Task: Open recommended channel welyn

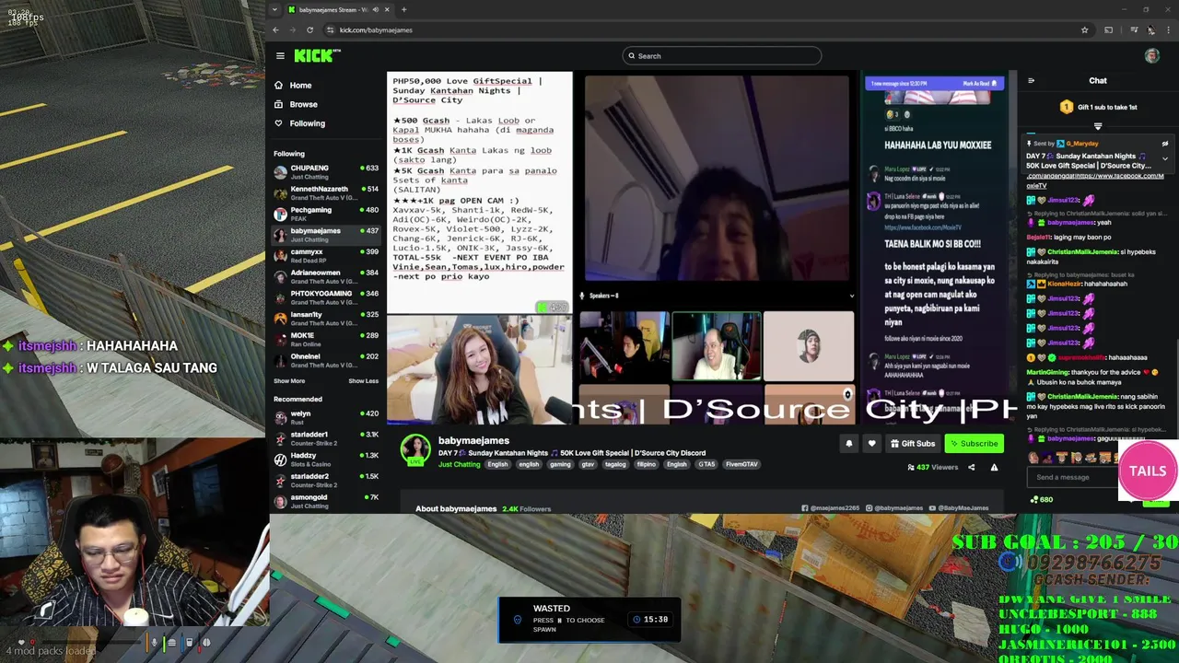Action: click(x=326, y=418)
